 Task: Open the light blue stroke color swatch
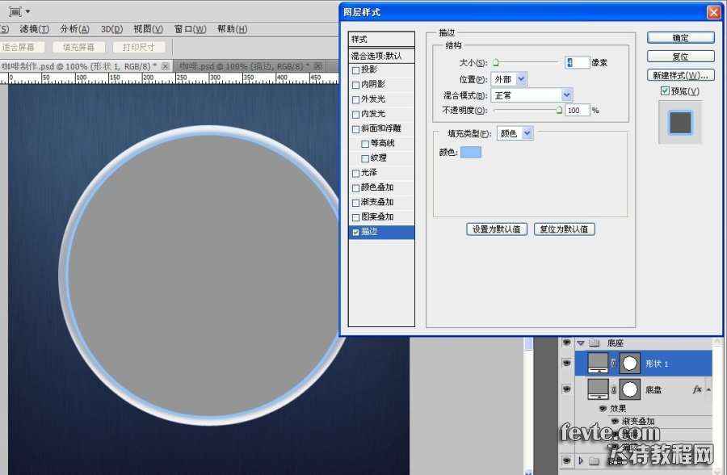(471, 152)
